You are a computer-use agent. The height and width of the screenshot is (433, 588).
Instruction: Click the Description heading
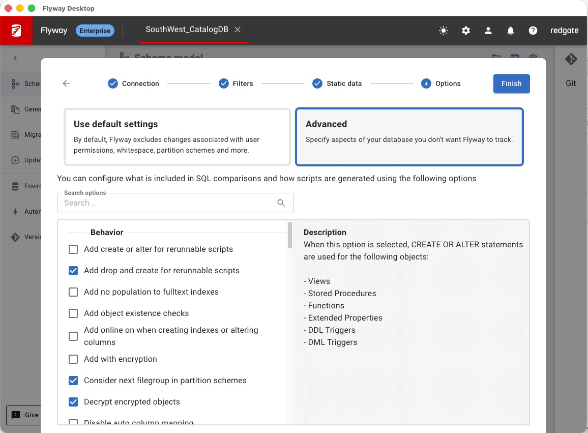325,232
